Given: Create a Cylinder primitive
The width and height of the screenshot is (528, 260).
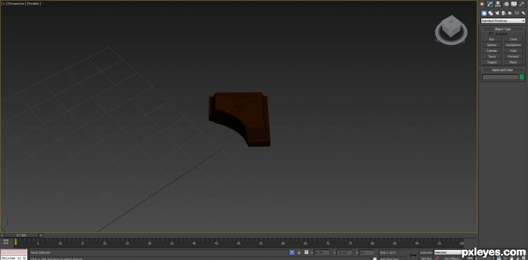Looking at the screenshot, I should coord(492,51).
